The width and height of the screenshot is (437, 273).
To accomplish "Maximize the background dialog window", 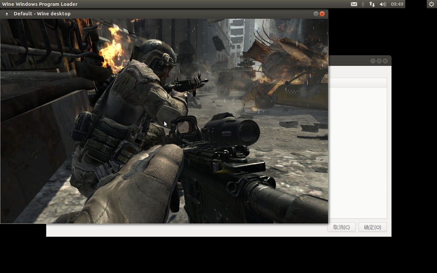I will click(x=379, y=61).
